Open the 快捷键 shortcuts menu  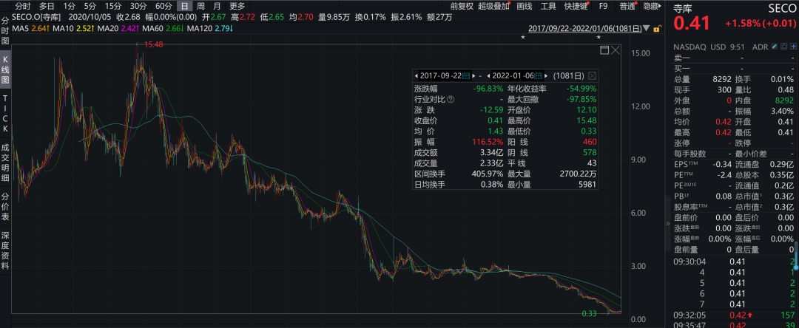(576, 6)
